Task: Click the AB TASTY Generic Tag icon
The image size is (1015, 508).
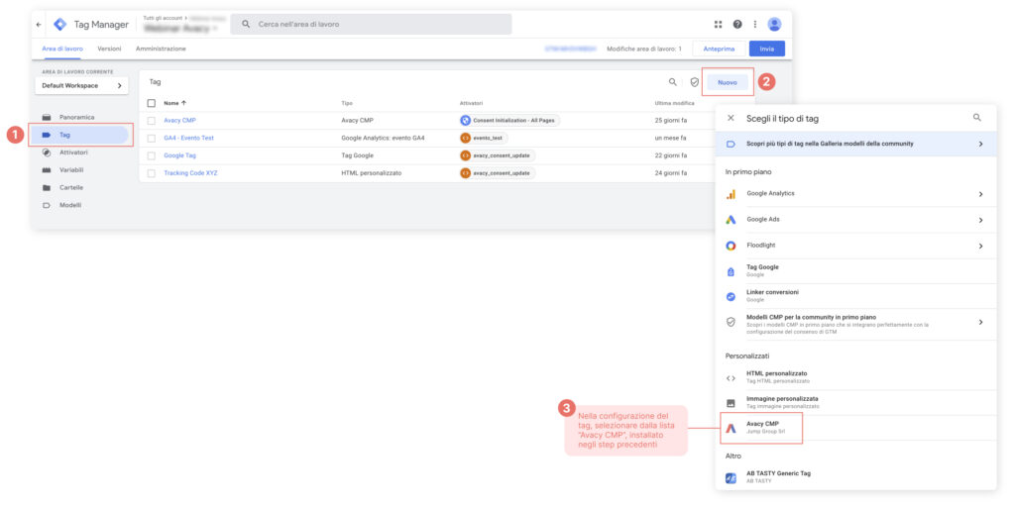Action: tap(731, 478)
